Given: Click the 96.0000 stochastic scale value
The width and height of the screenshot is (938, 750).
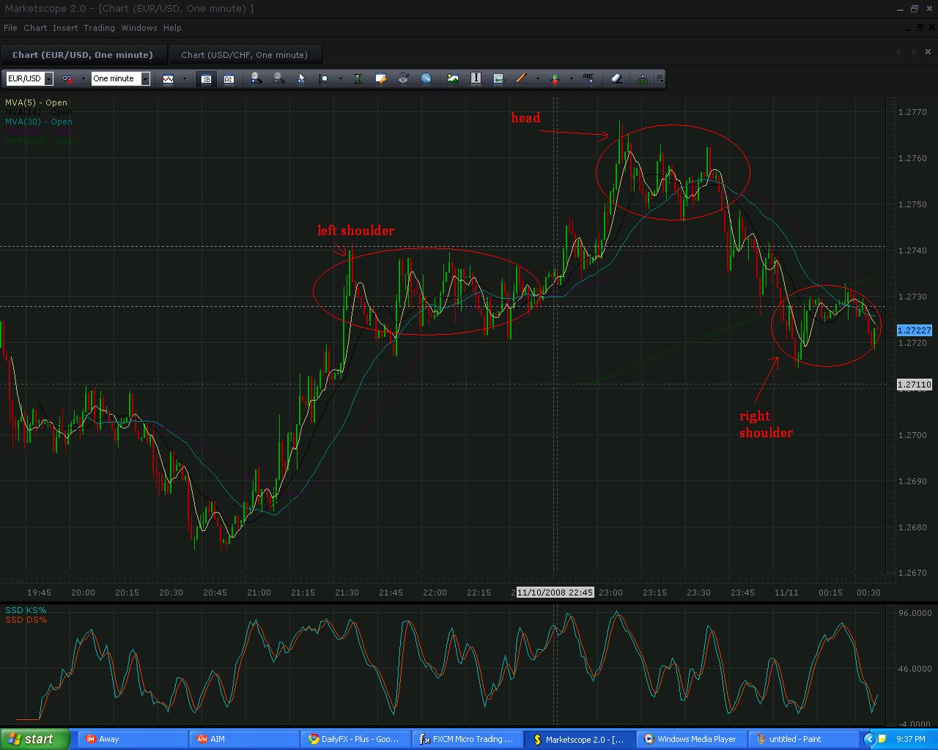Looking at the screenshot, I should click(914, 613).
